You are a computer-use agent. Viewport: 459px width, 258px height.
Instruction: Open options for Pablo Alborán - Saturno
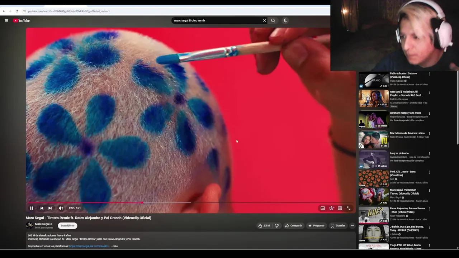[429, 74]
